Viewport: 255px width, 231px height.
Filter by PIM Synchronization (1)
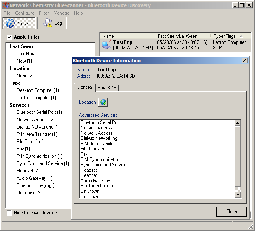[x=40, y=156]
